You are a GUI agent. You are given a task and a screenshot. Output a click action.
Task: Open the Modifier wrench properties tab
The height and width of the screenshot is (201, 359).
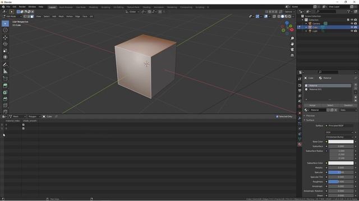coord(300,118)
